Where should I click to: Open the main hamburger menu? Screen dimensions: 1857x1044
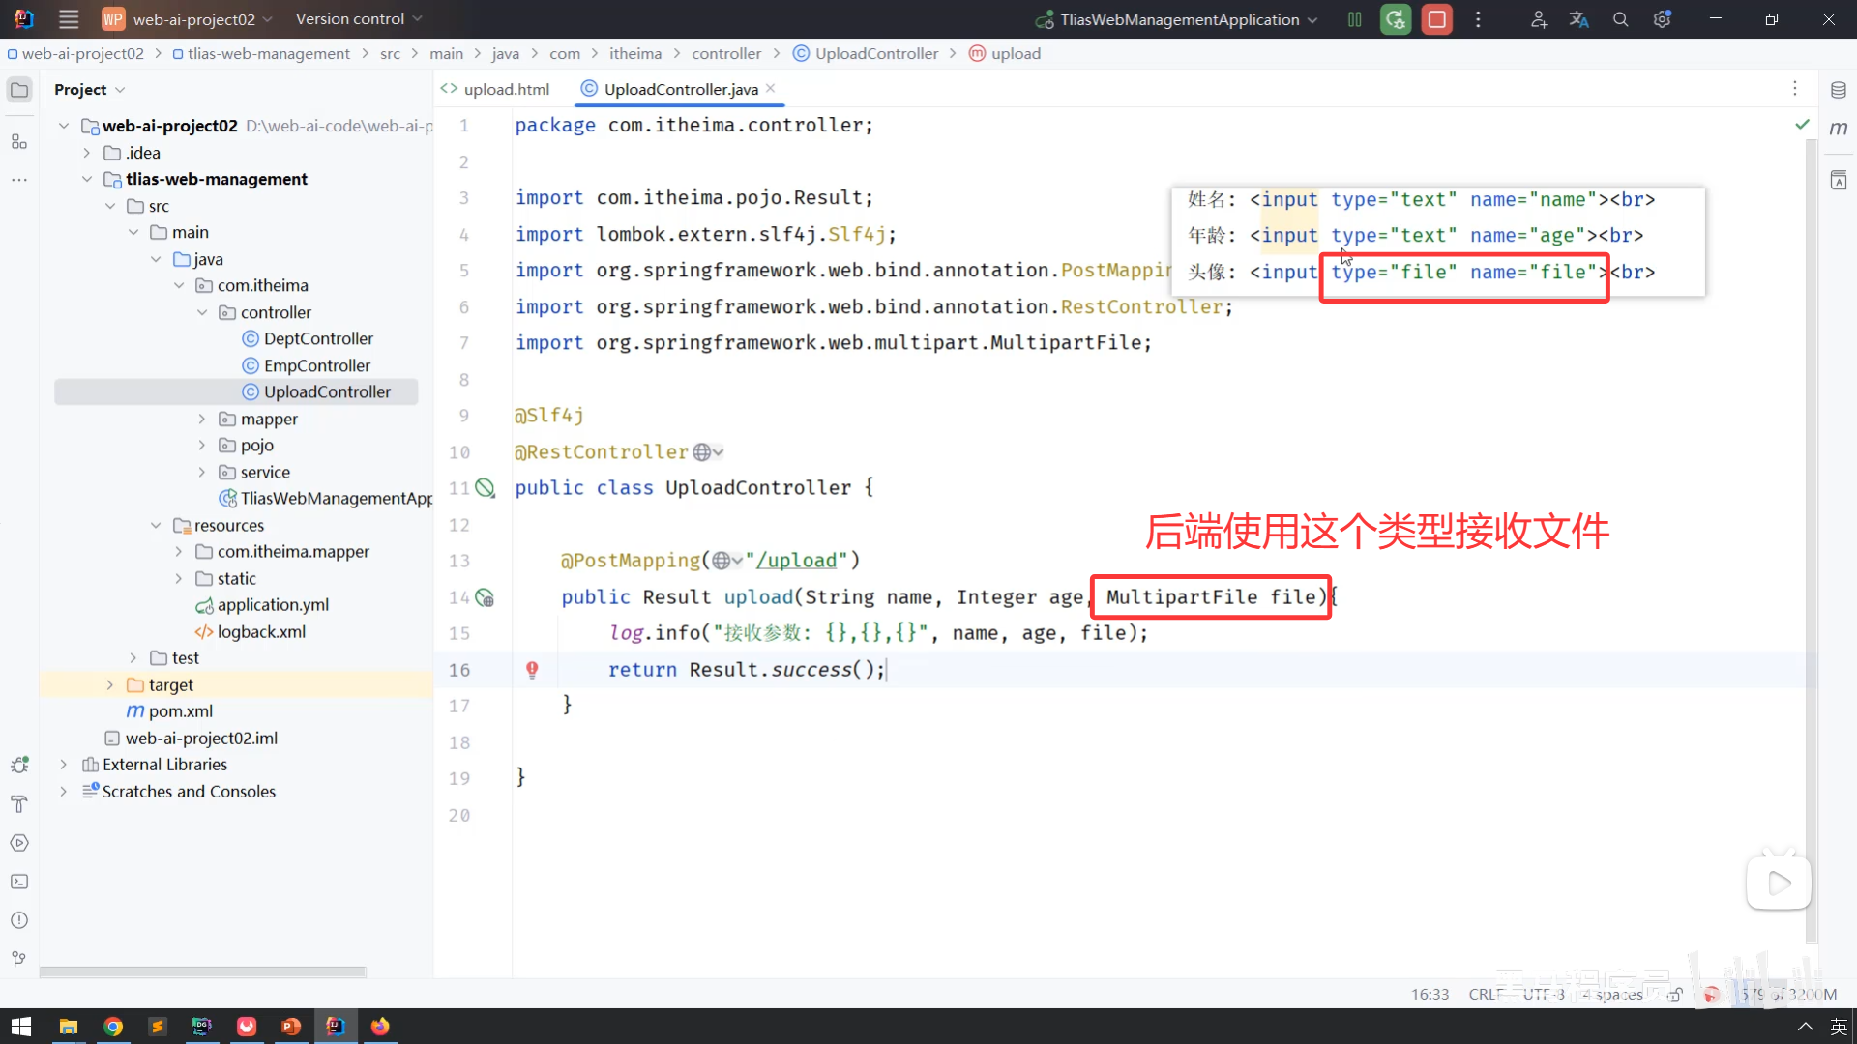tap(69, 19)
